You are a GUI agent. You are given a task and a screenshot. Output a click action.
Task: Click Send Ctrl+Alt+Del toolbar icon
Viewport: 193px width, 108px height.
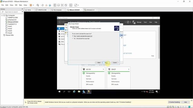tap(38, 5)
